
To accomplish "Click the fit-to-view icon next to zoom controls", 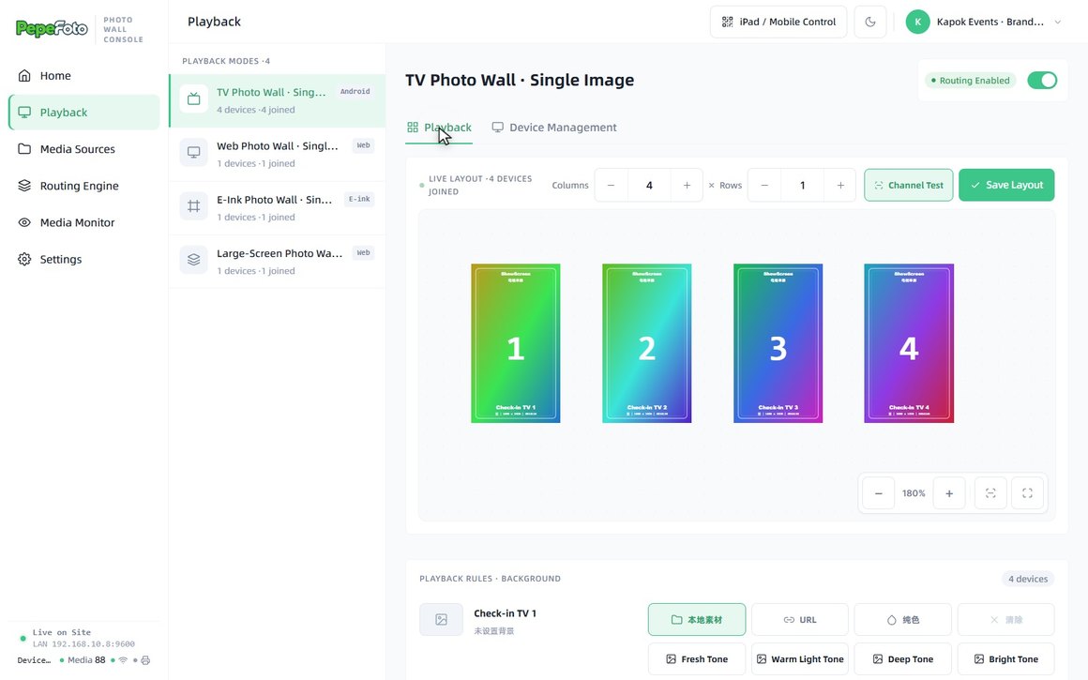I will click(990, 493).
